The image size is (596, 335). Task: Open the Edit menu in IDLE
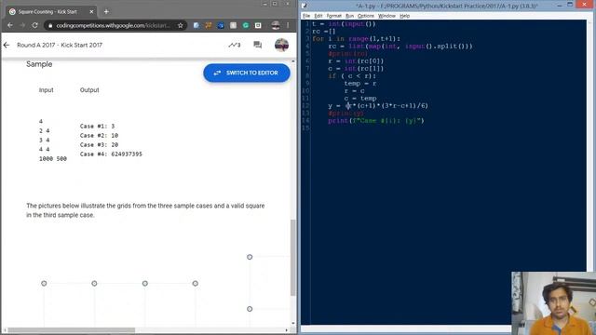click(318, 16)
